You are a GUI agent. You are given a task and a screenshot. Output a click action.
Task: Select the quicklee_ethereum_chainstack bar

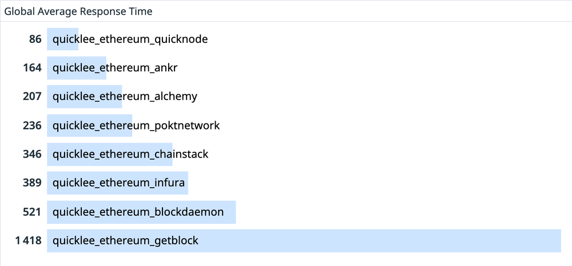pyautogui.click(x=109, y=154)
